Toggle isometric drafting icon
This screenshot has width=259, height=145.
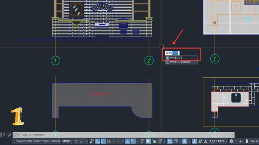click(x=118, y=141)
